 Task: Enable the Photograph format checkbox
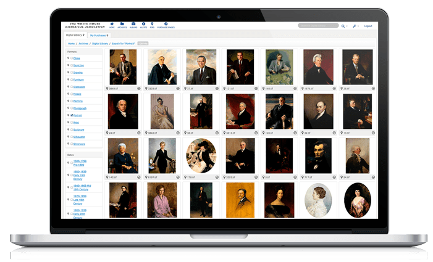tap(72, 108)
